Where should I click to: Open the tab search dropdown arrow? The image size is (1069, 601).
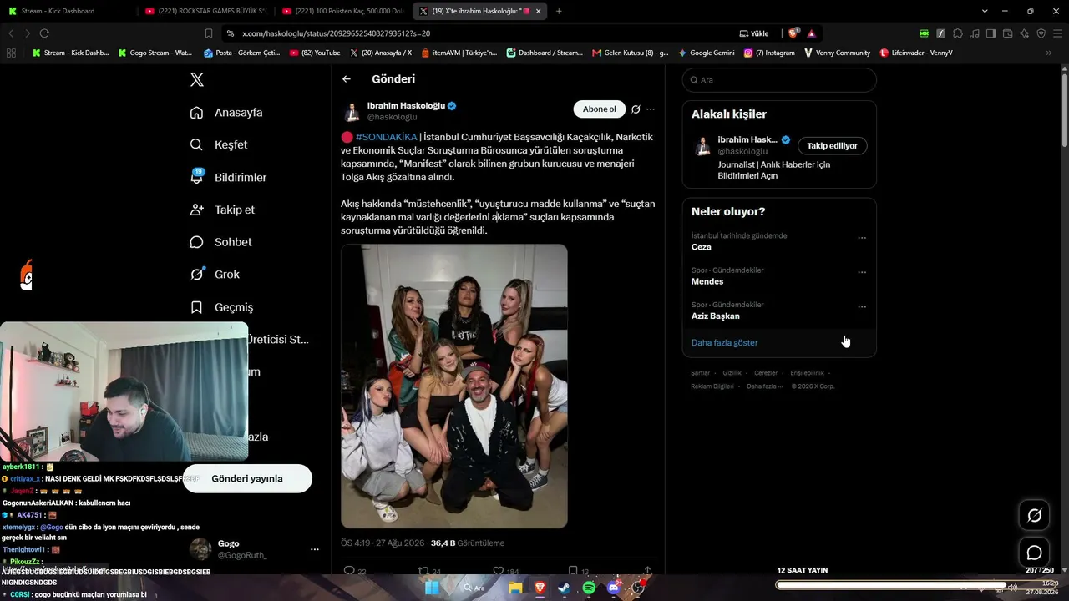985,11
